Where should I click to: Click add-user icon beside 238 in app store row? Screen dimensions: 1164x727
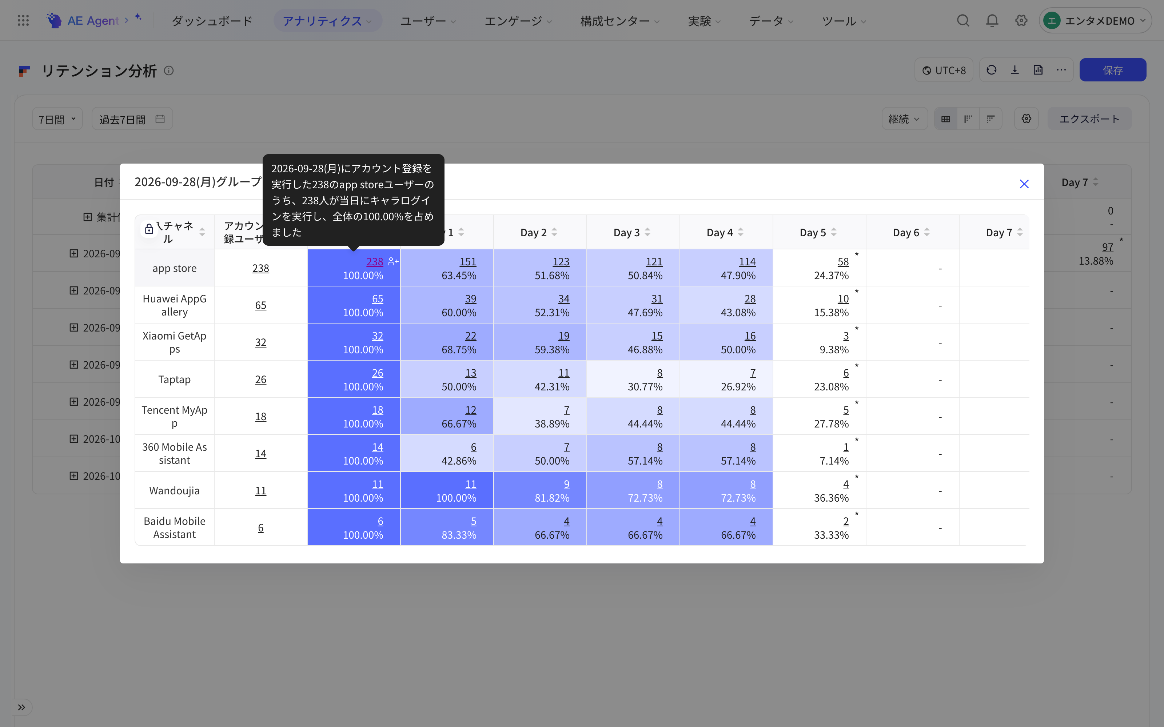pos(394,262)
